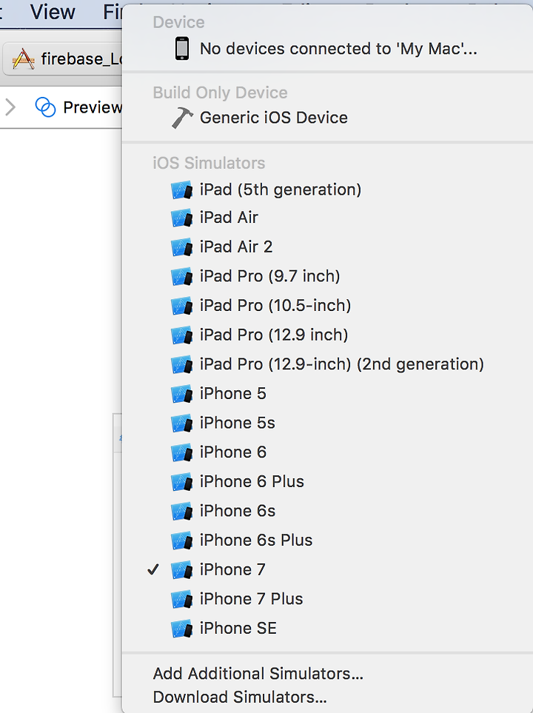Select iPad Pro (9.7 inch) simulator
Viewport: 533px width, 713px height.
[327, 276]
